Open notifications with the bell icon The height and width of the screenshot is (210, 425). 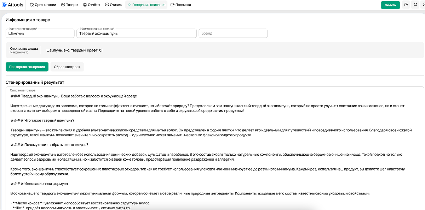415,5
